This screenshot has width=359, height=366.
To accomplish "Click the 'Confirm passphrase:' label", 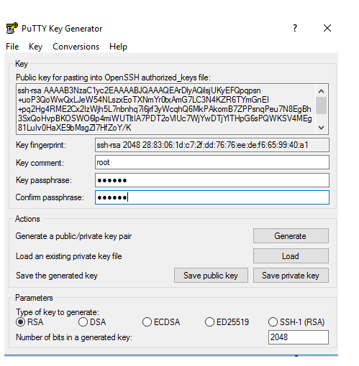I will click(x=50, y=197).
